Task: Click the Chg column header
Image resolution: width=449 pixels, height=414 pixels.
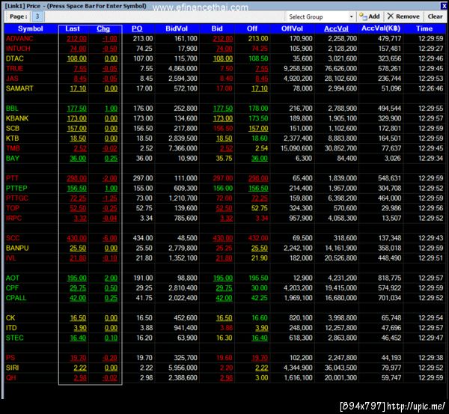Action: pyautogui.click(x=103, y=28)
